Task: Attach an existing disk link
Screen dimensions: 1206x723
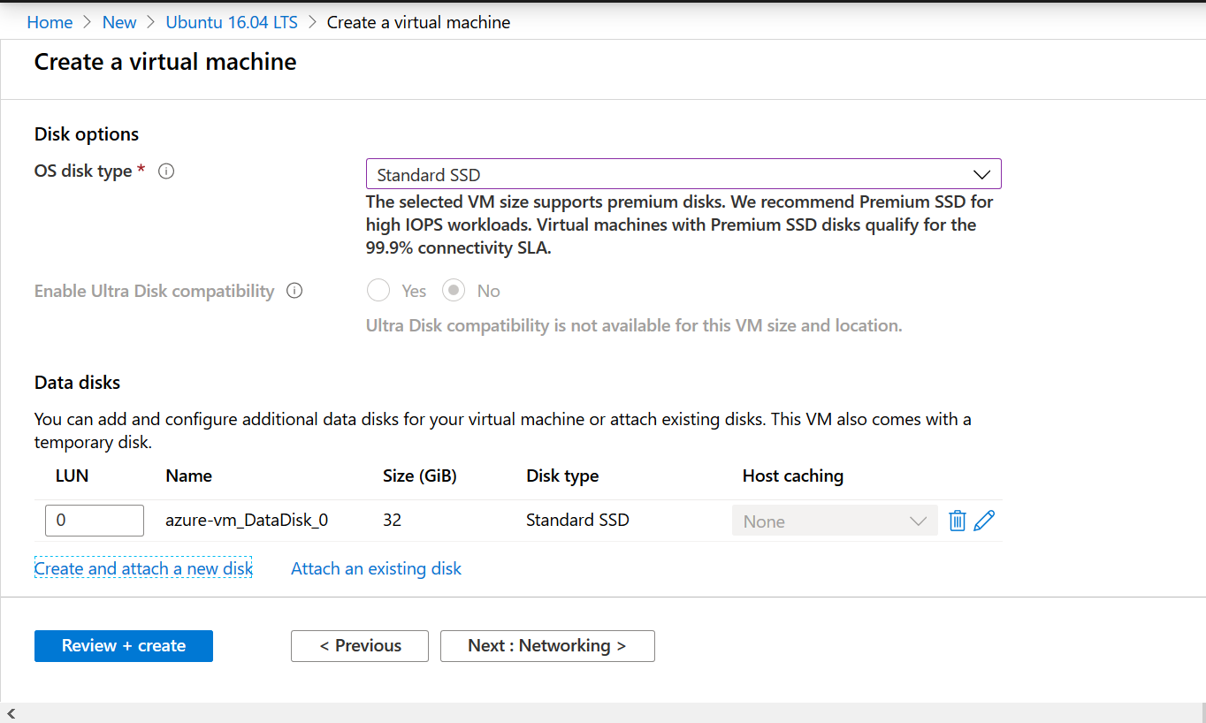Action: [x=376, y=568]
